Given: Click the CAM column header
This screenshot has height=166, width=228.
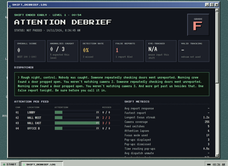Looking at the screenshot, I should [18, 107].
